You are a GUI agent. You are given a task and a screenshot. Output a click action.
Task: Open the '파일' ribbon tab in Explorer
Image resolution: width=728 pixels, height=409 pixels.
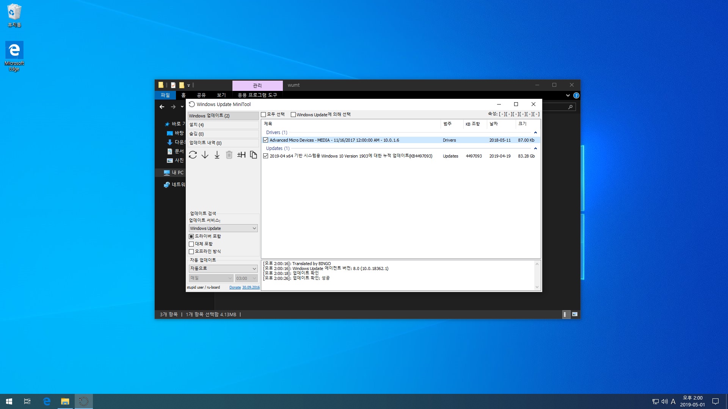pyautogui.click(x=165, y=95)
